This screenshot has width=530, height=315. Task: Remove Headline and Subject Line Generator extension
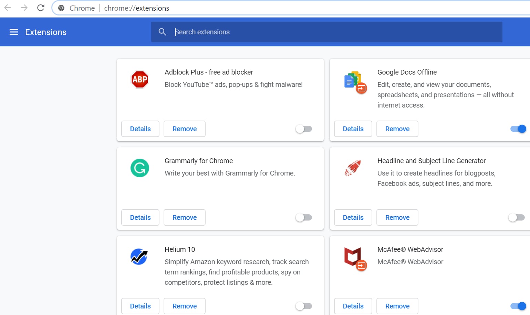tap(397, 217)
